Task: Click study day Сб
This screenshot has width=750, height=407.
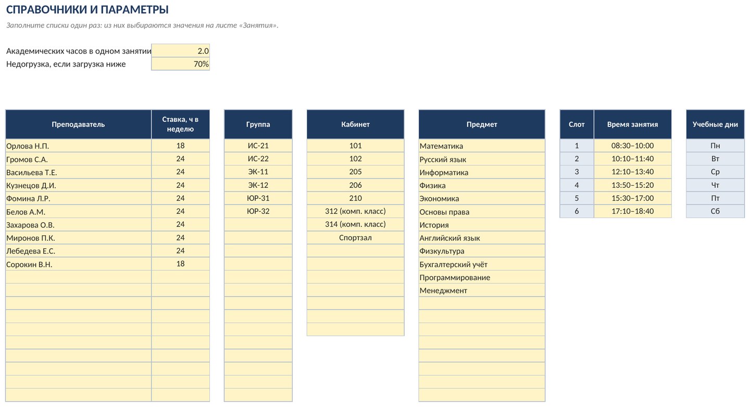Action: [x=716, y=211]
